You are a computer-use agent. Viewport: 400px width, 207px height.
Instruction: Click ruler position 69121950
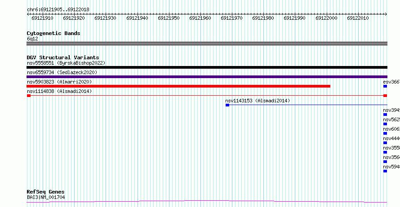(x=169, y=18)
